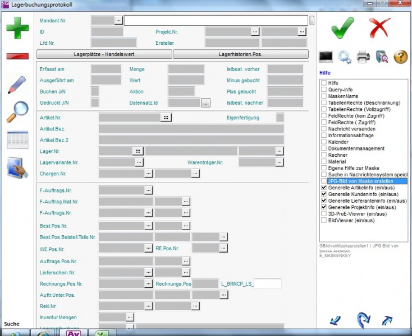Click the printer icon

coord(363,57)
